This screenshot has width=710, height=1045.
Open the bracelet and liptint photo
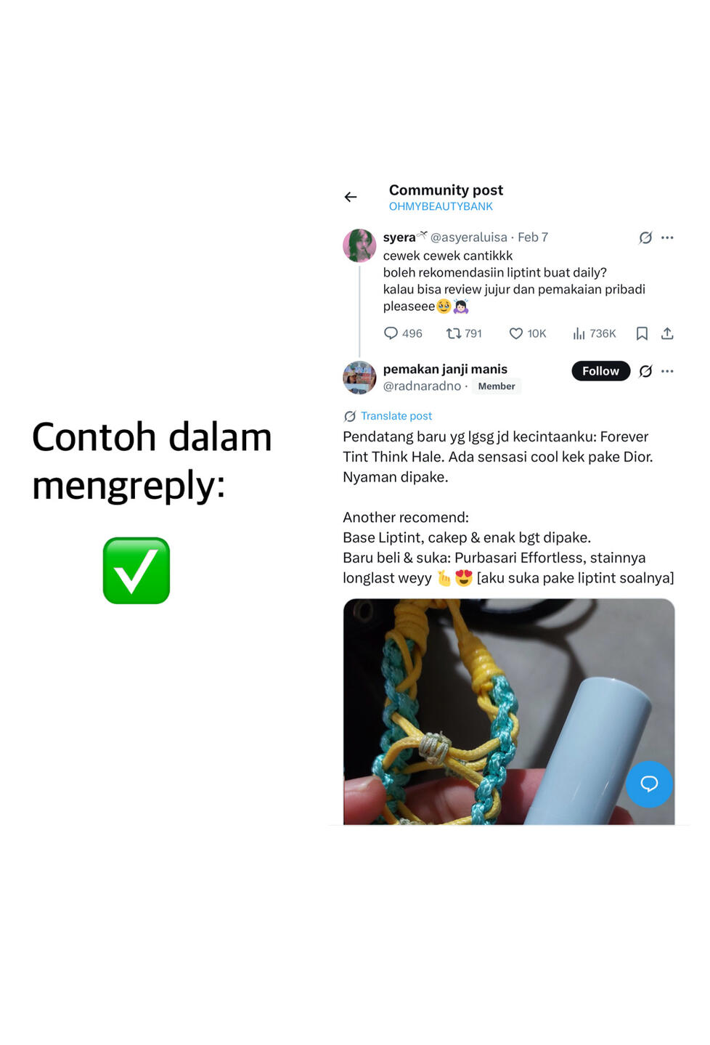[509, 712]
